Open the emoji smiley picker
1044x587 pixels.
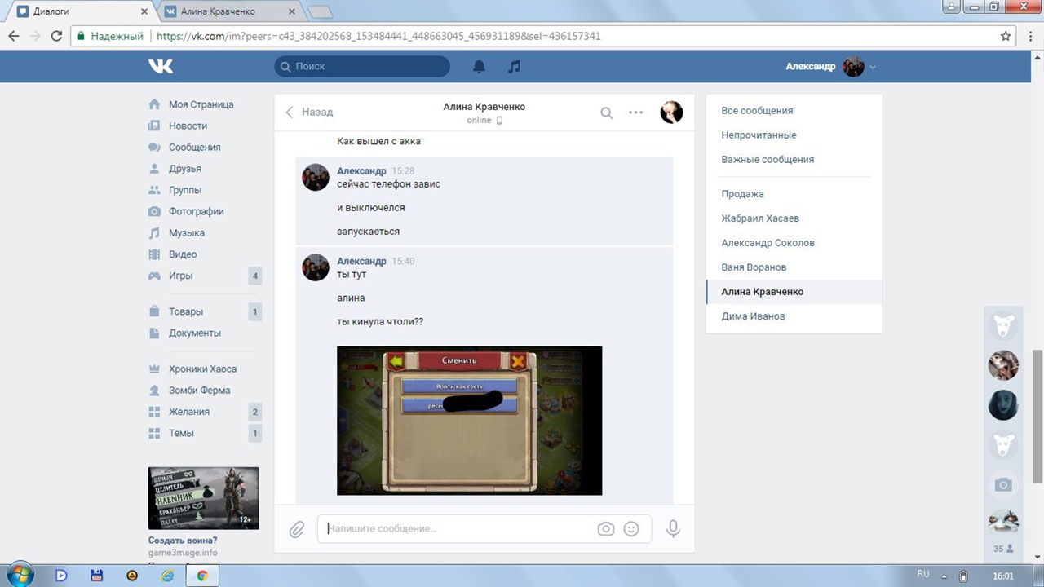click(631, 529)
